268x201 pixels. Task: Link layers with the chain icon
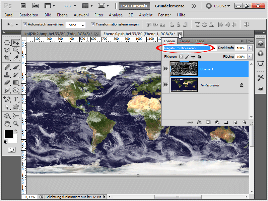point(190,122)
